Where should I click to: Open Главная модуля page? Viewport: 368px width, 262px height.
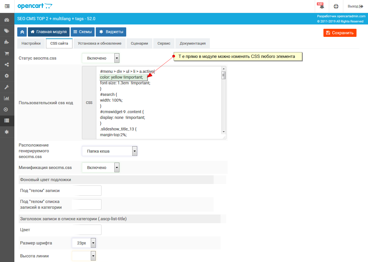click(49, 32)
